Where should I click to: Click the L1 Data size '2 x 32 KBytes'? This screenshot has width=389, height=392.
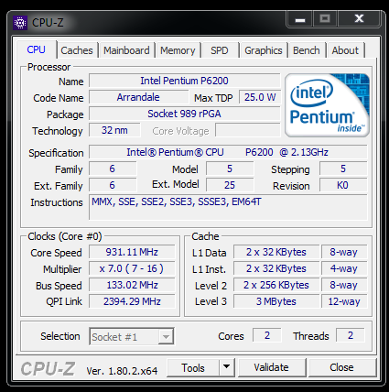point(276,252)
